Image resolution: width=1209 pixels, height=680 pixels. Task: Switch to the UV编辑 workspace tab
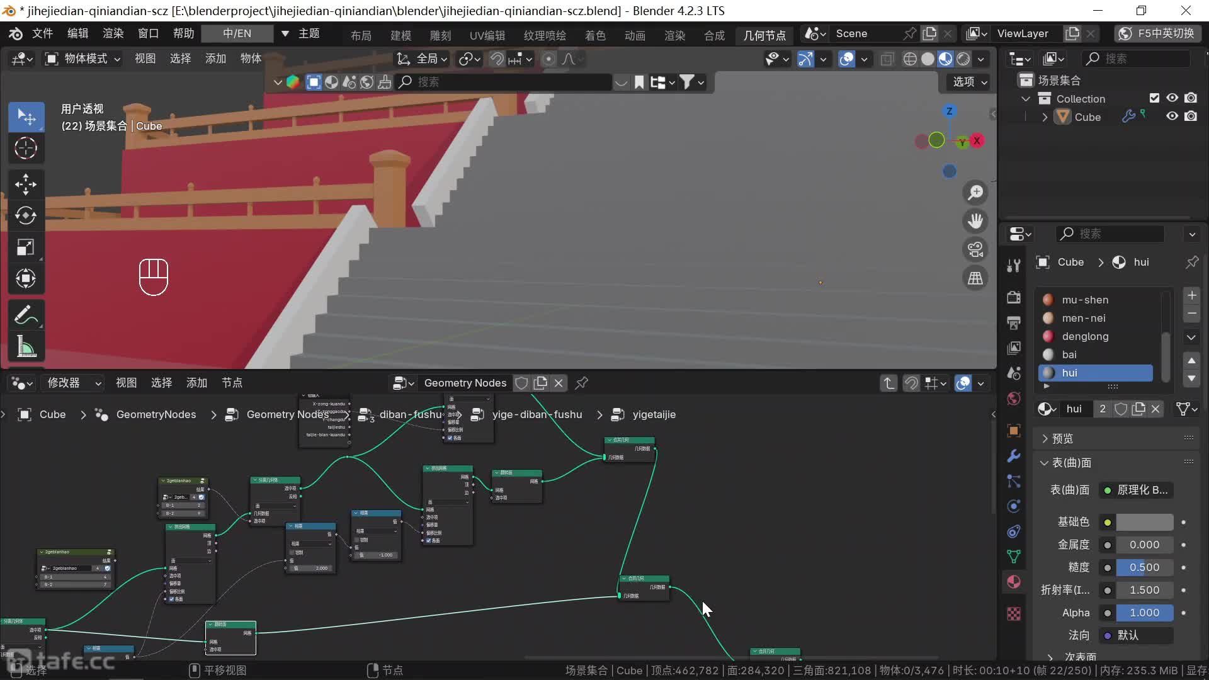pyautogui.click(x=487, y=35)
